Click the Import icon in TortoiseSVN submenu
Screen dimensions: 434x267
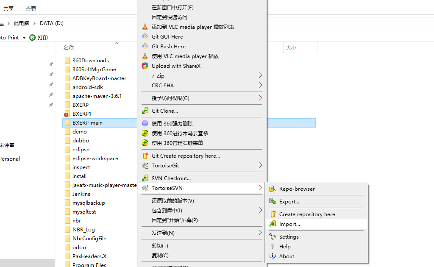coord(273,224)
